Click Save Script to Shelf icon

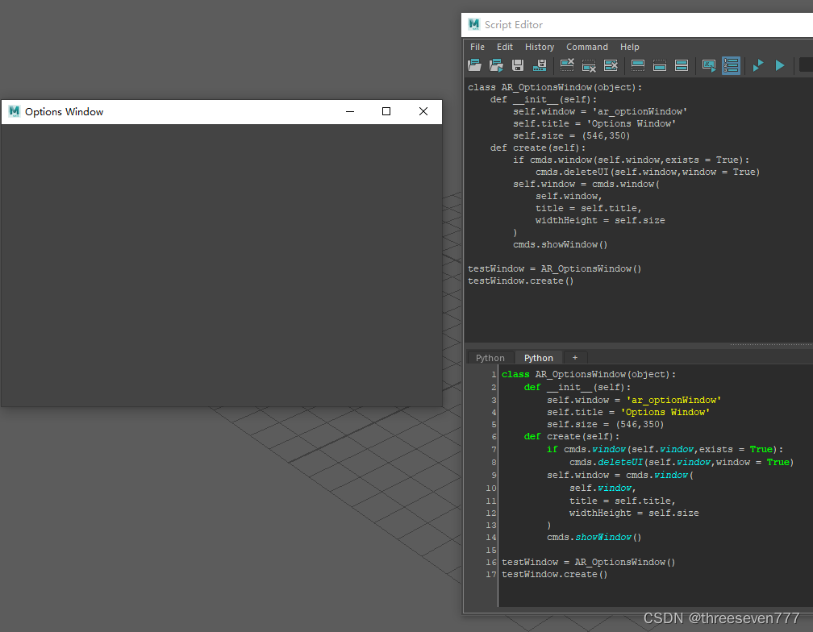[540, 65]
